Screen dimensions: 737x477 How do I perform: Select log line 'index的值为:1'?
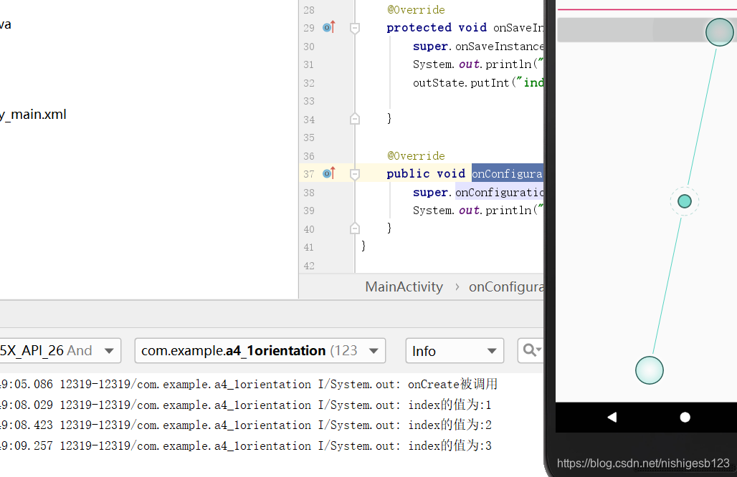click(x=245, y=405)
